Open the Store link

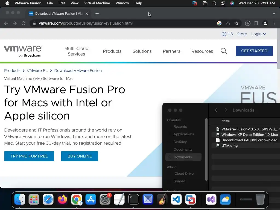[x=242, y=34]
